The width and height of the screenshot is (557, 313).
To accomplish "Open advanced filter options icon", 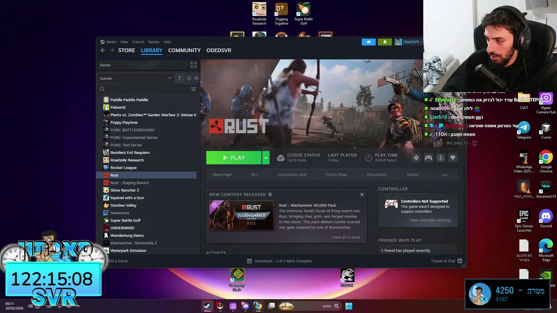I will 193,89.
